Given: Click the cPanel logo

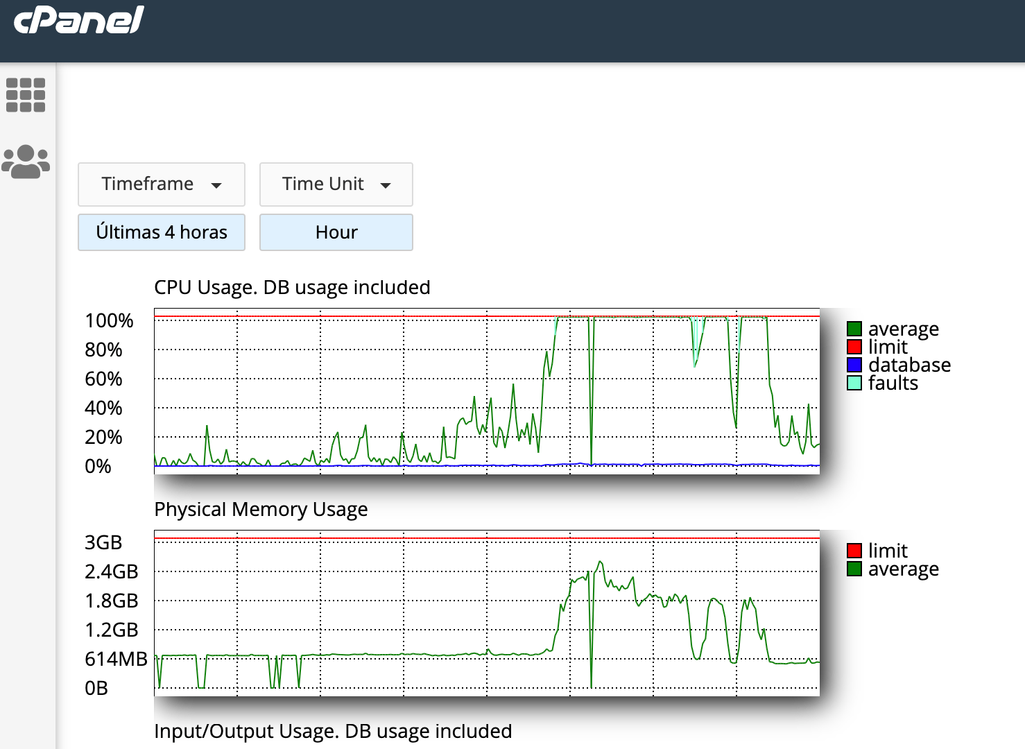Looking at the screenshot, I should 78,19.
